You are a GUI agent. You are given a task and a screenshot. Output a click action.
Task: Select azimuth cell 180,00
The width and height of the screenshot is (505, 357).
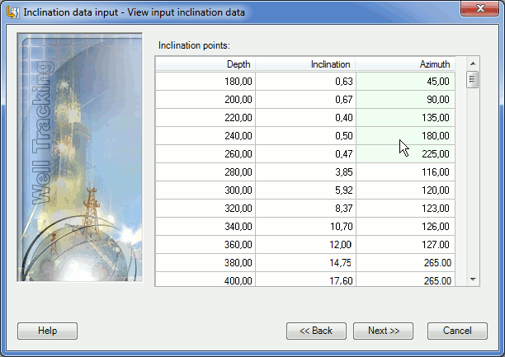(x=405, y=136)
